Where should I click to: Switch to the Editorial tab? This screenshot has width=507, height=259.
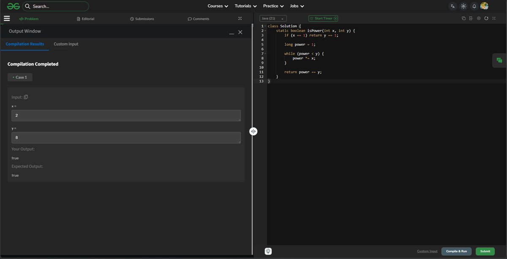pos(86,19)
